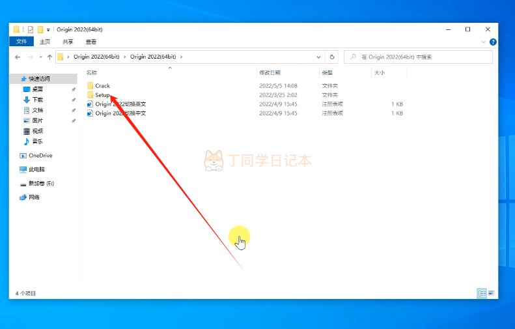Click the second Origin 2022(64bit) breadcrumb
Viewport: 515px width, 329px height.
pyautogui.click(x=153, y=57)
